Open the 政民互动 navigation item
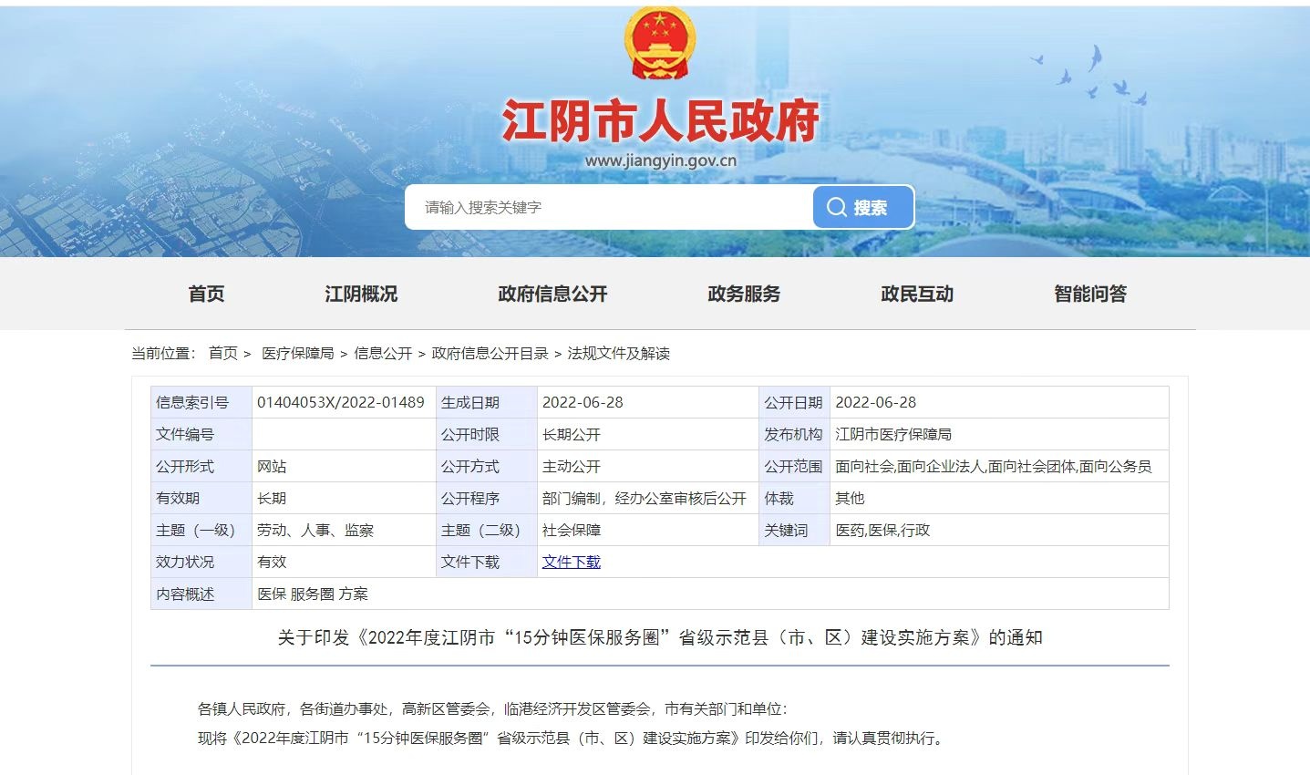Image resolution: width=1310 pixels, height=775 pixels. click(x=917, y=294)
